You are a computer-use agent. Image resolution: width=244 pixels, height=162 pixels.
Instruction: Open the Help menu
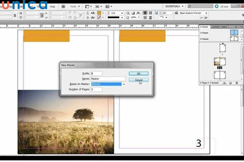point(52,6)
